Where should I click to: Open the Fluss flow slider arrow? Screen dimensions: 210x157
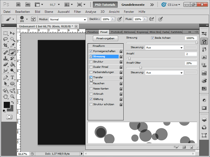click(x=145, y=19)
